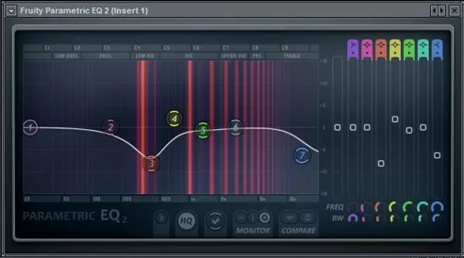Click the purple band 1 filter type icon
Image resolution: width=464 pixels, height=258 pixels.
[353, 48]
